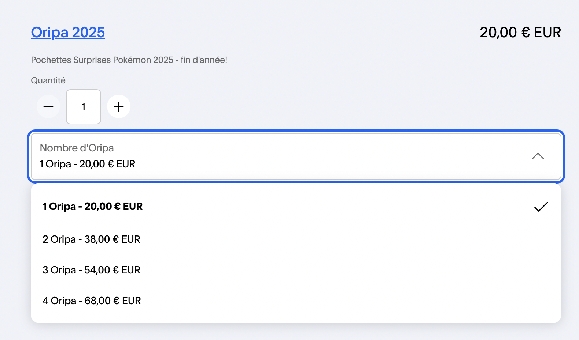The width and height of the screenshot is (579, 340).
Task: Click the Quantité label
Action: coord(48,80)
